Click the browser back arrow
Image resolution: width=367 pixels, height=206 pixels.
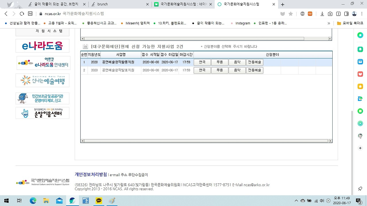coord(6,14)
